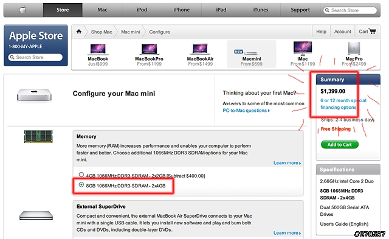Click the sidebar Search Store field
The image size is (389, 239).
coord(35,57)
